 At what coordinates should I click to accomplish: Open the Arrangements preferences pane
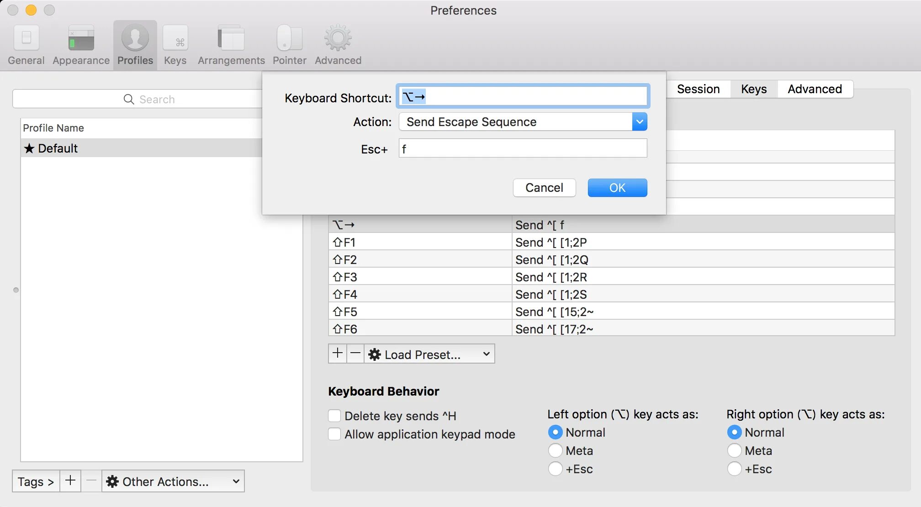(x=231, y=45)
